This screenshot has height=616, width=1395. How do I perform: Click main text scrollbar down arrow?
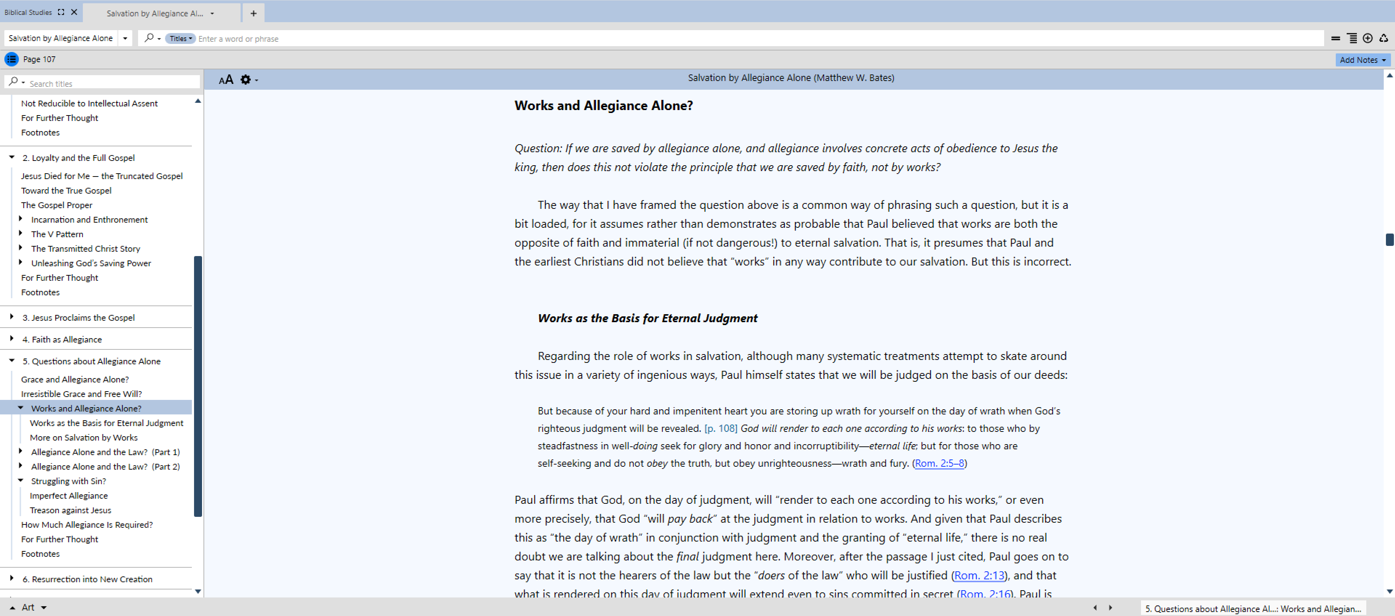[x=1390, y=592]
